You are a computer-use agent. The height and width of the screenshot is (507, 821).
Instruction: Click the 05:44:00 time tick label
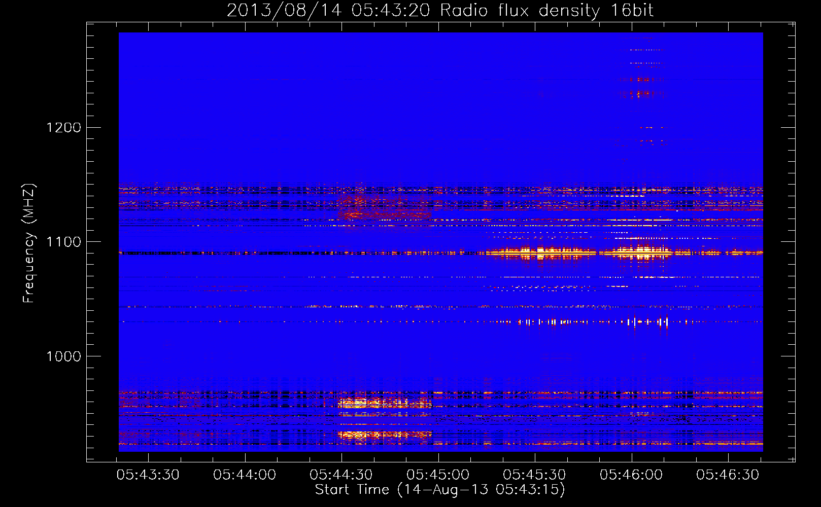click(x=245, y=475)
